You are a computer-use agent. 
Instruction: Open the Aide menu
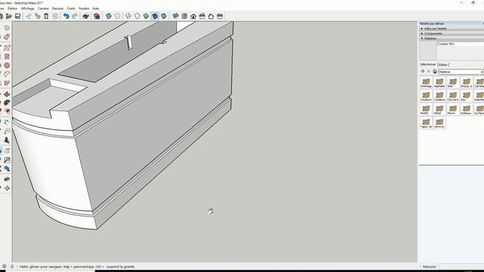[96, 8]
